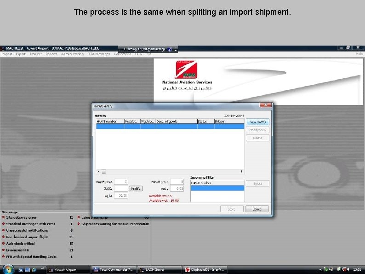Switch to Clipboard01 IrfanView taskbar window
The width and height of the screenshot is (365, 274).
point(205,270)
